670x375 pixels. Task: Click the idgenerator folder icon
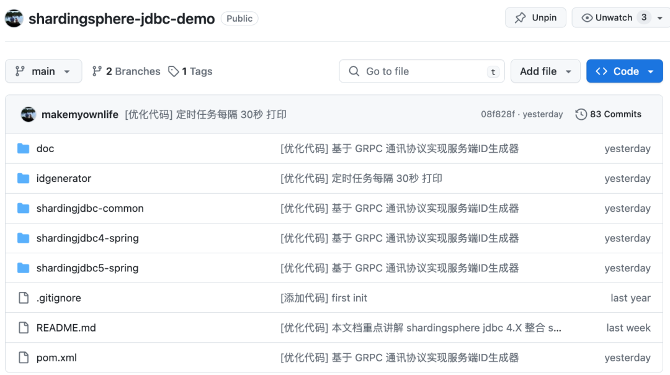point(24,178)
